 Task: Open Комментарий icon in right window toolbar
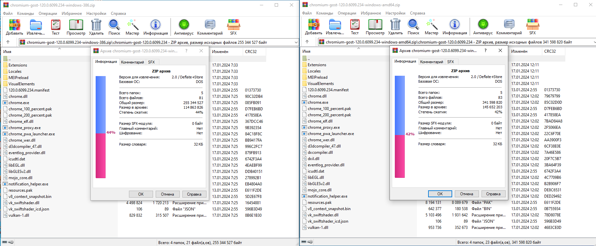pos(509,27)
